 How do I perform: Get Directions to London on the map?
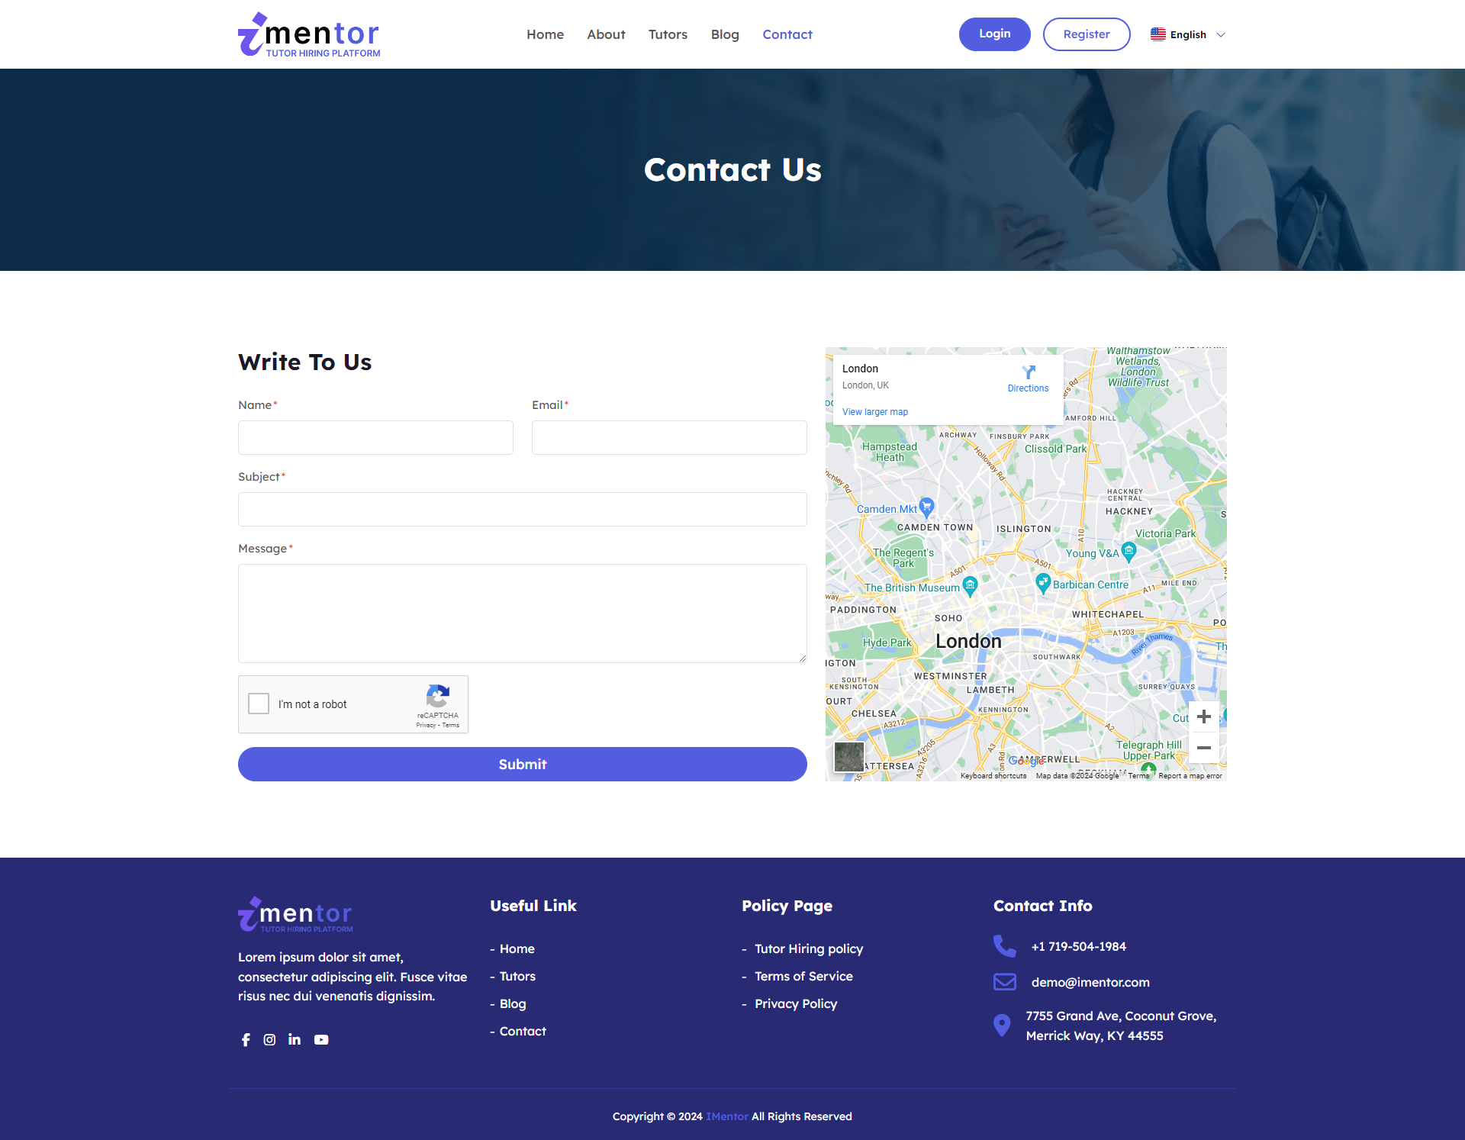pyautogui.click(x=1028, y=378)
